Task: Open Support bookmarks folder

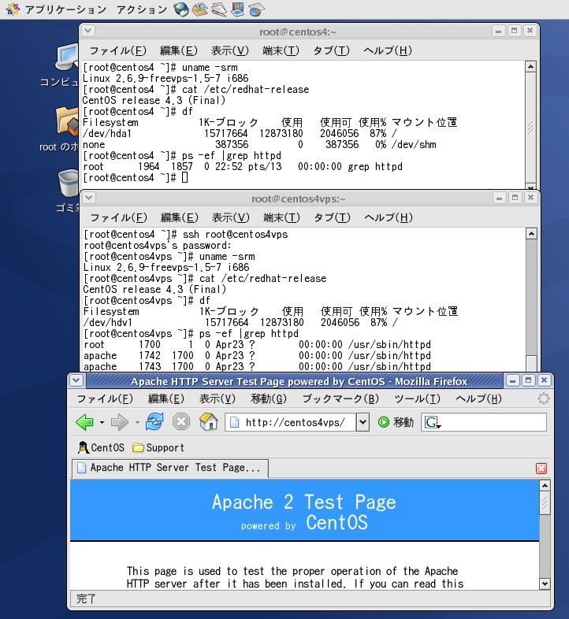Action: click(158, 447)
